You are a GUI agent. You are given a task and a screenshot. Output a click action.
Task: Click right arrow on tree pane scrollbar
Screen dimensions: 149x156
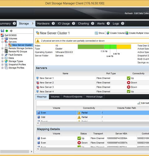[x=31, y=151]
